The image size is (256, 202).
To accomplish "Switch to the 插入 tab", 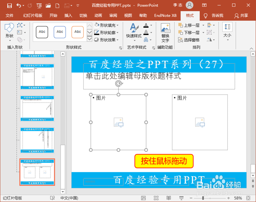I will click(x=68, y=16).
